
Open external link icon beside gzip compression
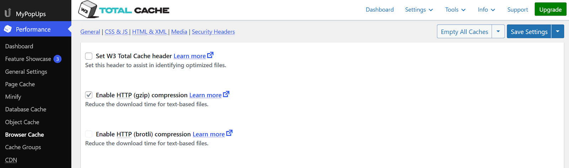226,94
